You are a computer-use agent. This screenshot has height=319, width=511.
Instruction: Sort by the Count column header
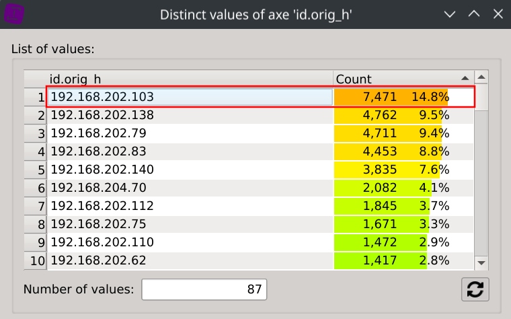pyautogui.click(x=397, y=79)
